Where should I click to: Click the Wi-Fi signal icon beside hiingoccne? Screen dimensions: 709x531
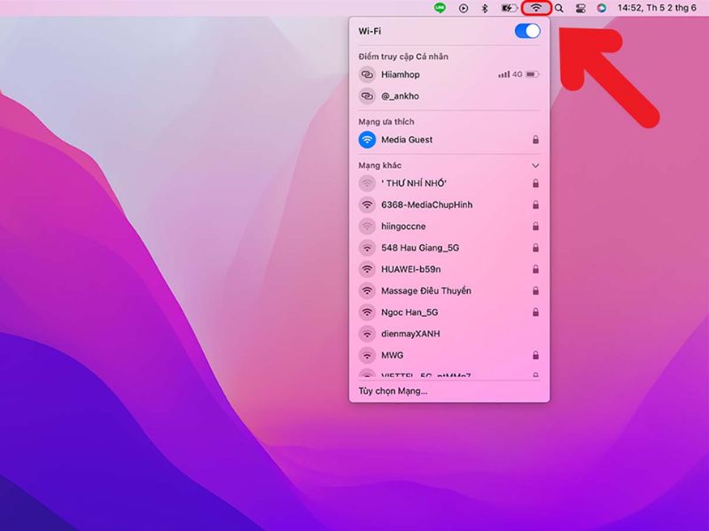coord(367,227)
